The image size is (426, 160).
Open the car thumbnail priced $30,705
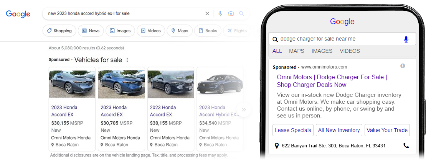[x=121, y=84]
